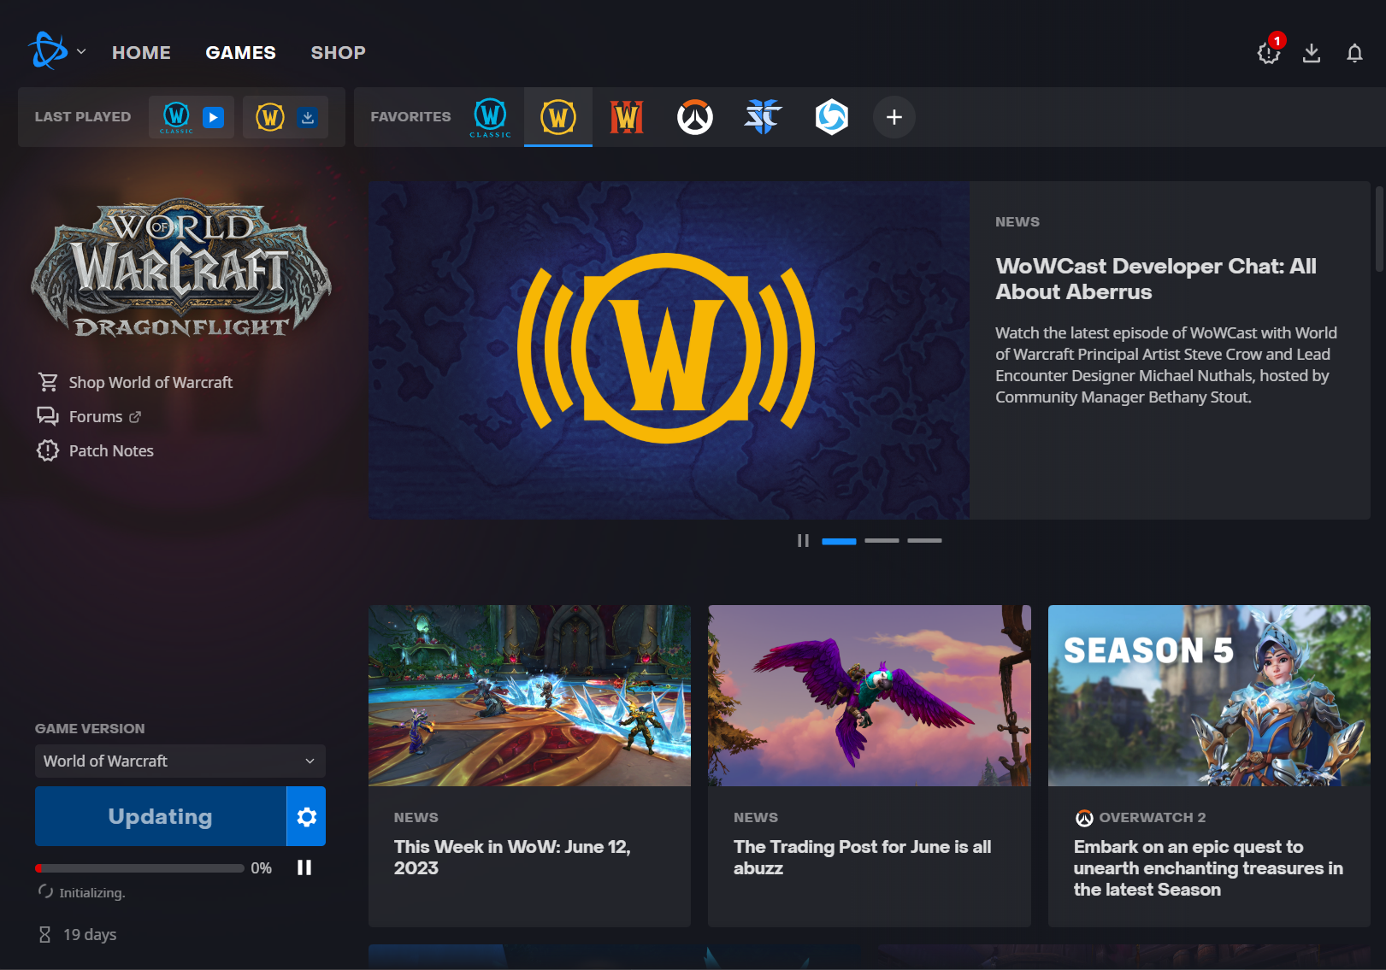Click the 19 days hourglass icon
Screen dimensions: 1386x970
[x=45, y=935]
